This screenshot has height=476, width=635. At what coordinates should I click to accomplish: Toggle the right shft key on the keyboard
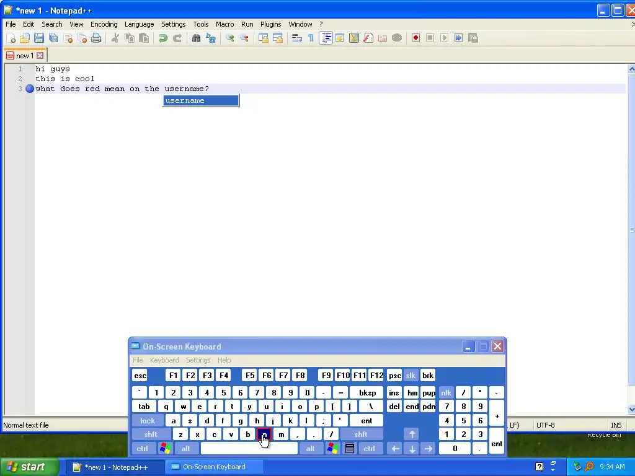pyautogui.click(x=361, y=434)
